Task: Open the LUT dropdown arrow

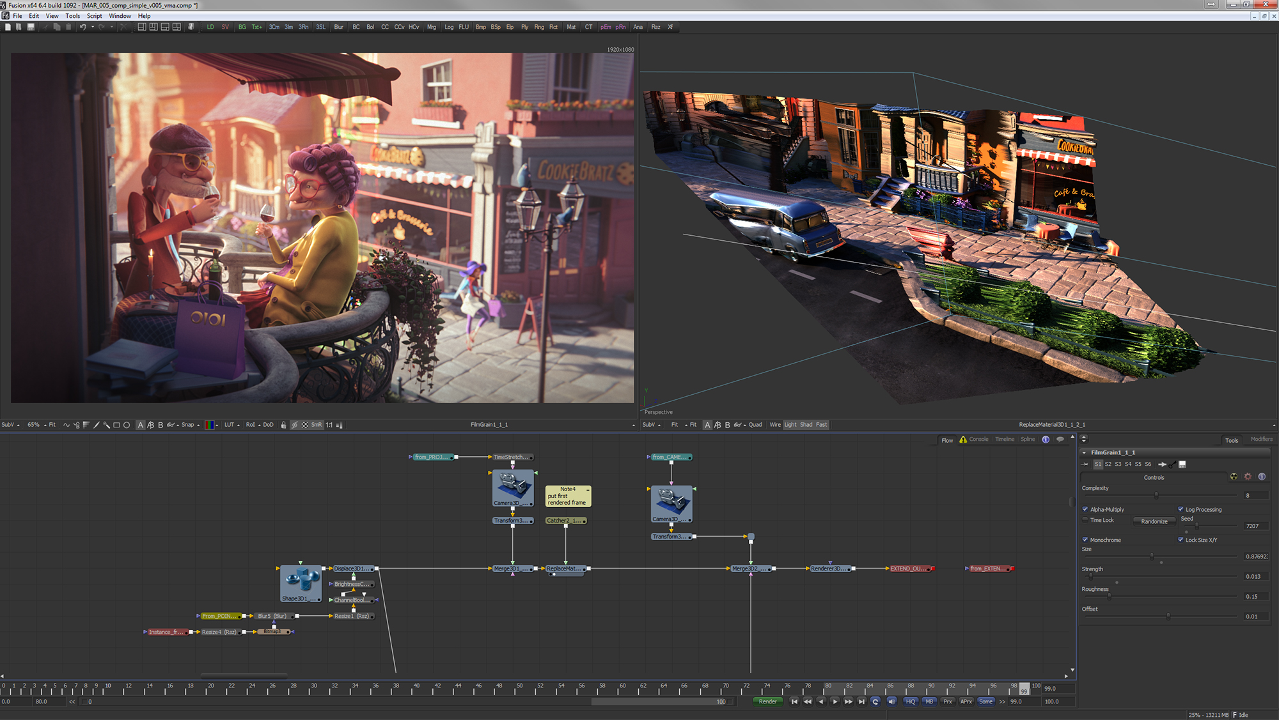Action: click(238, 425)
